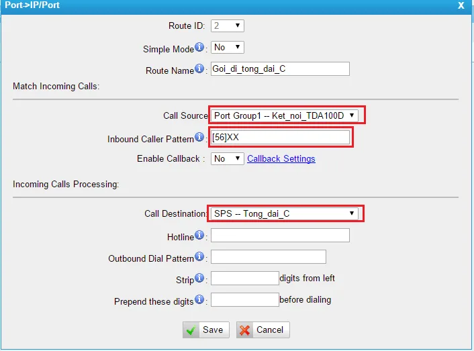This screenshot has width=474, height=351.
Task: Click the Hotline input field
Action: (x=280, y=236)
